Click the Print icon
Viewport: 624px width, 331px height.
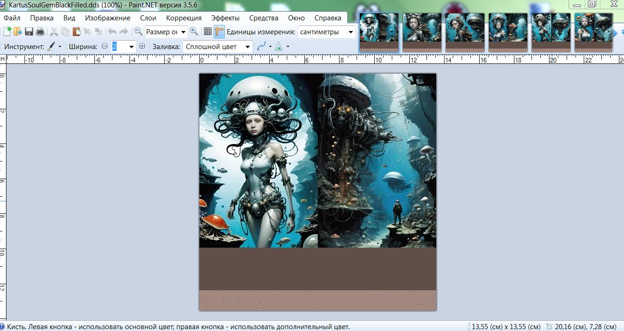click(x=40, y=32)
